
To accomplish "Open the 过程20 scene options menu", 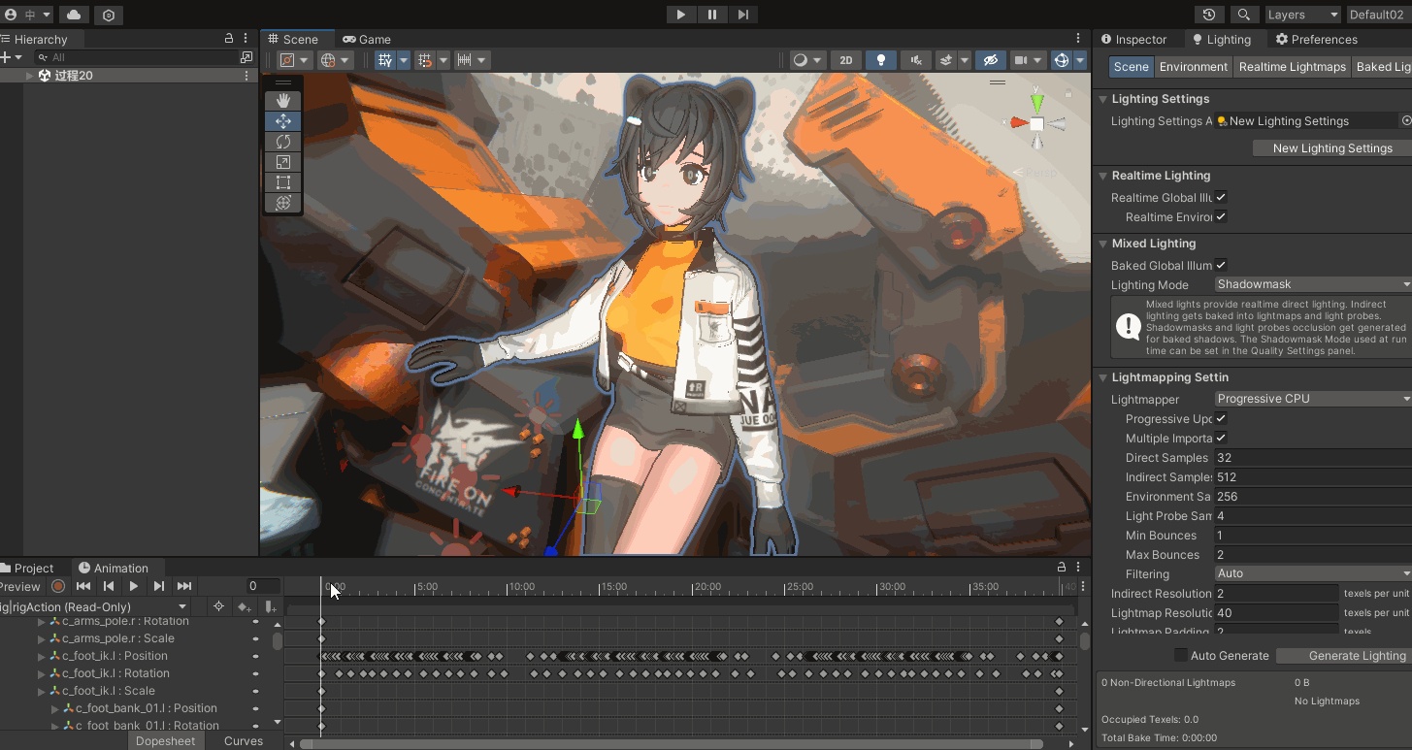I will click(x=246, y=76).
